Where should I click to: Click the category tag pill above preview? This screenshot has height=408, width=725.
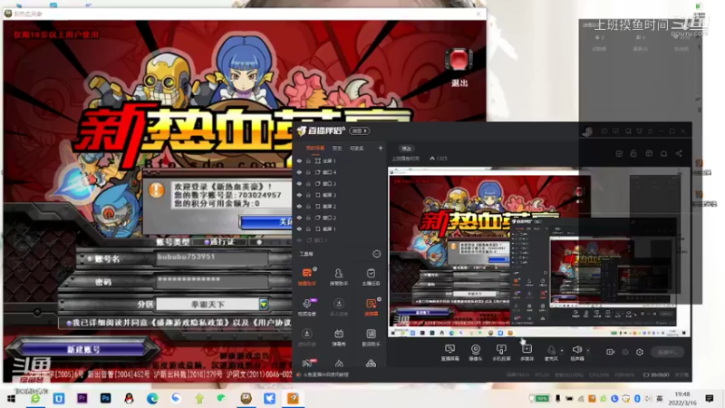coord(406,149)
